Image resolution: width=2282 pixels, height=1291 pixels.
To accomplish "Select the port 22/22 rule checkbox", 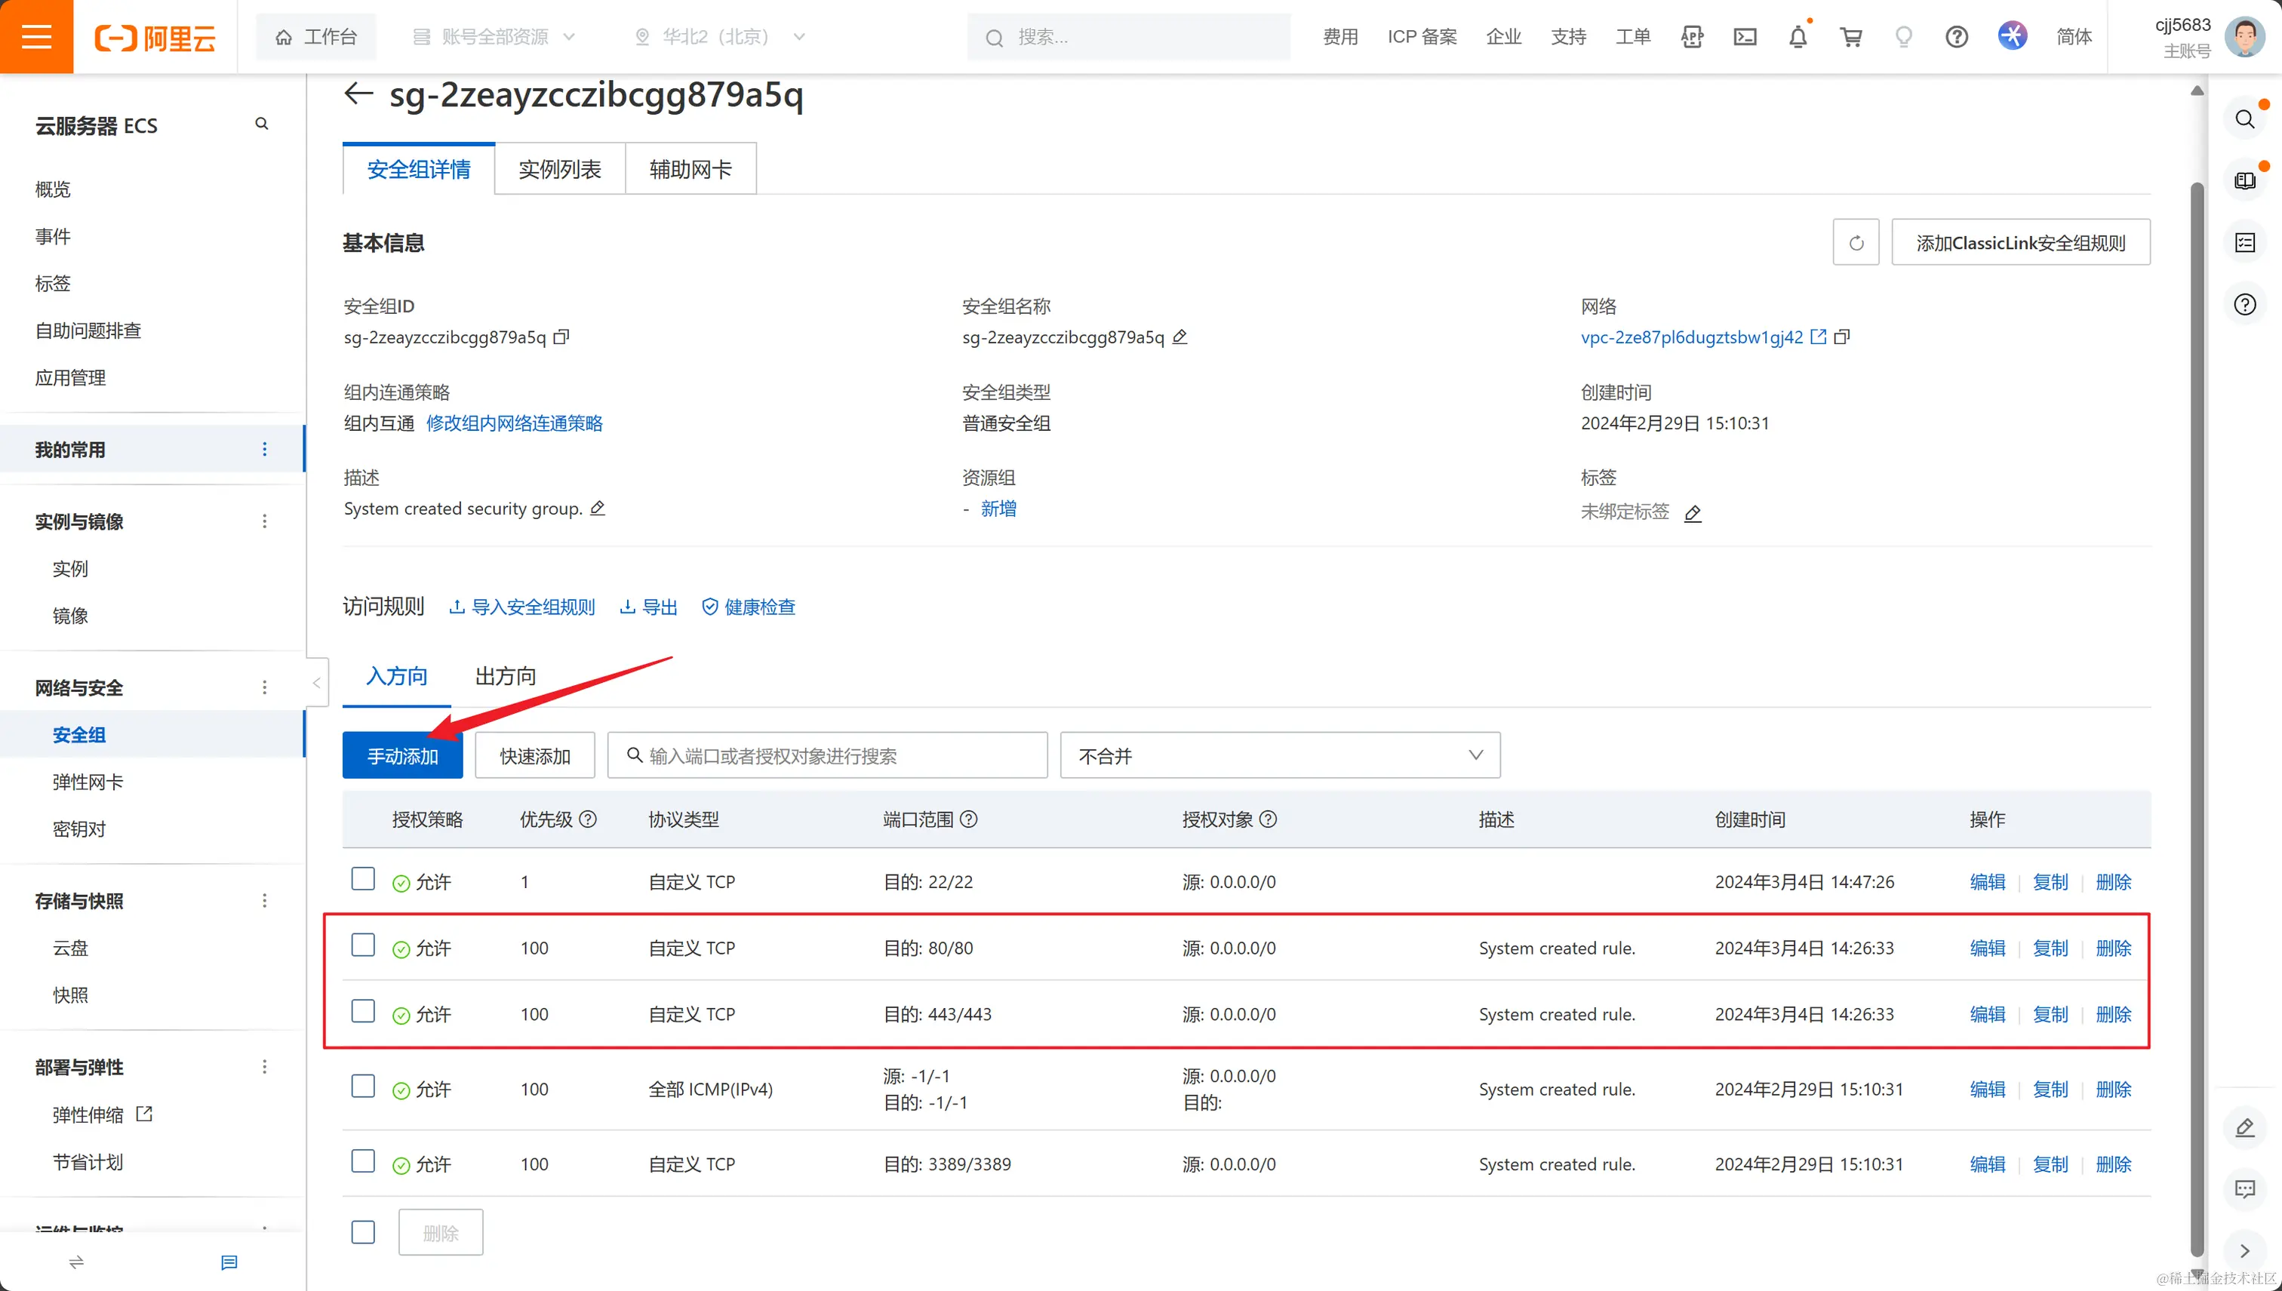I will (x=363, y=879).
